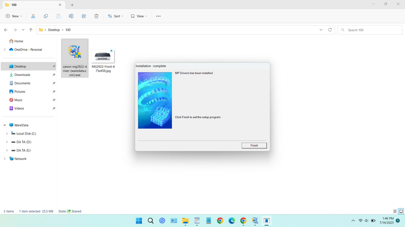The width and height of the screenshot is (405, 227).
Task: Open the See more three-dots menu
Action: [158, 16]
